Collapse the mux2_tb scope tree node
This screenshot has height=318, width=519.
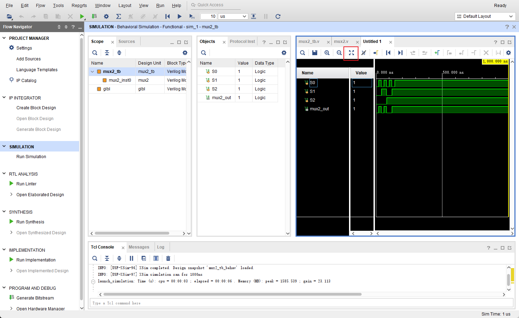tap(92, 72)
